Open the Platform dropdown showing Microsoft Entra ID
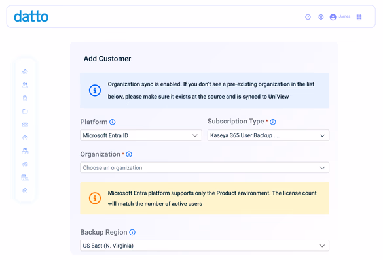Viewport: 383px width, 260px height. point(141,135)
